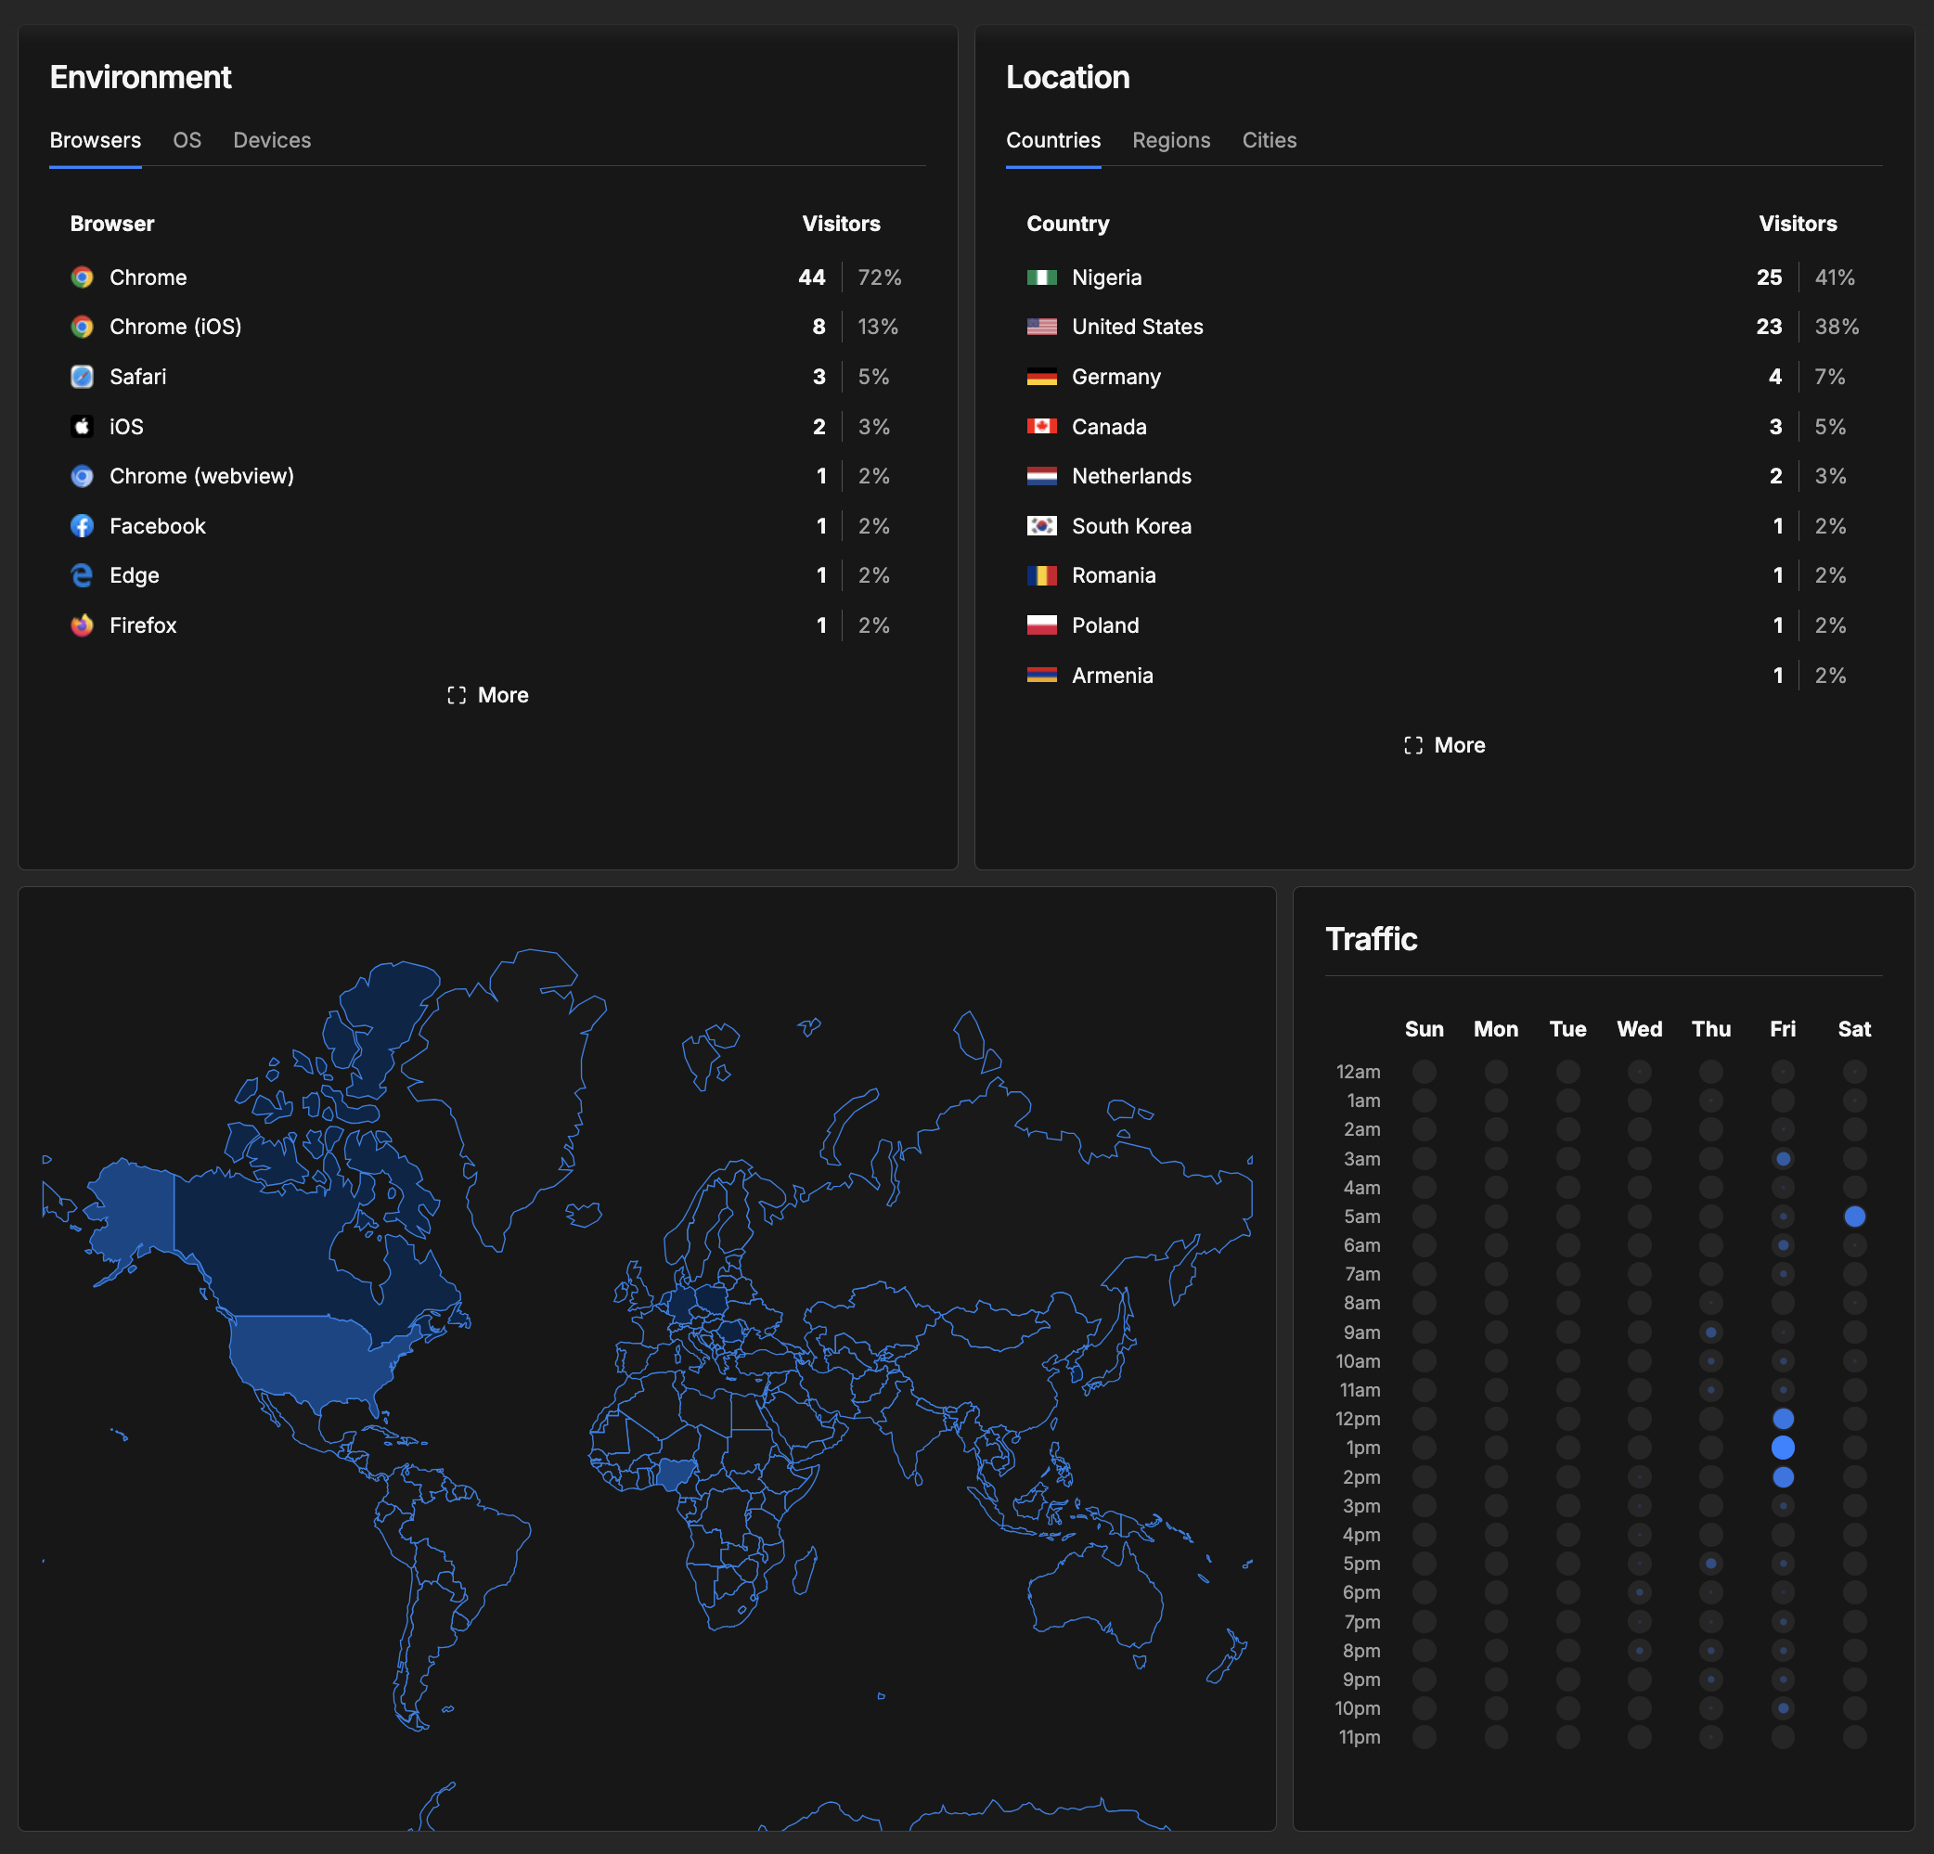Click the Apple iOS icon

[x=82, y=426]
